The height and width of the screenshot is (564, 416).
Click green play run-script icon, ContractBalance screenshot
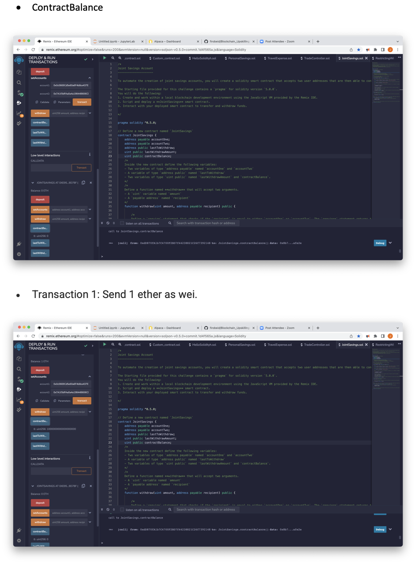105,58
